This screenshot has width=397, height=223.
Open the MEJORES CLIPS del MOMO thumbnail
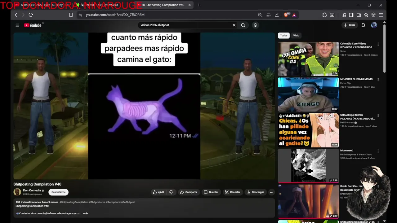[308, 94]
